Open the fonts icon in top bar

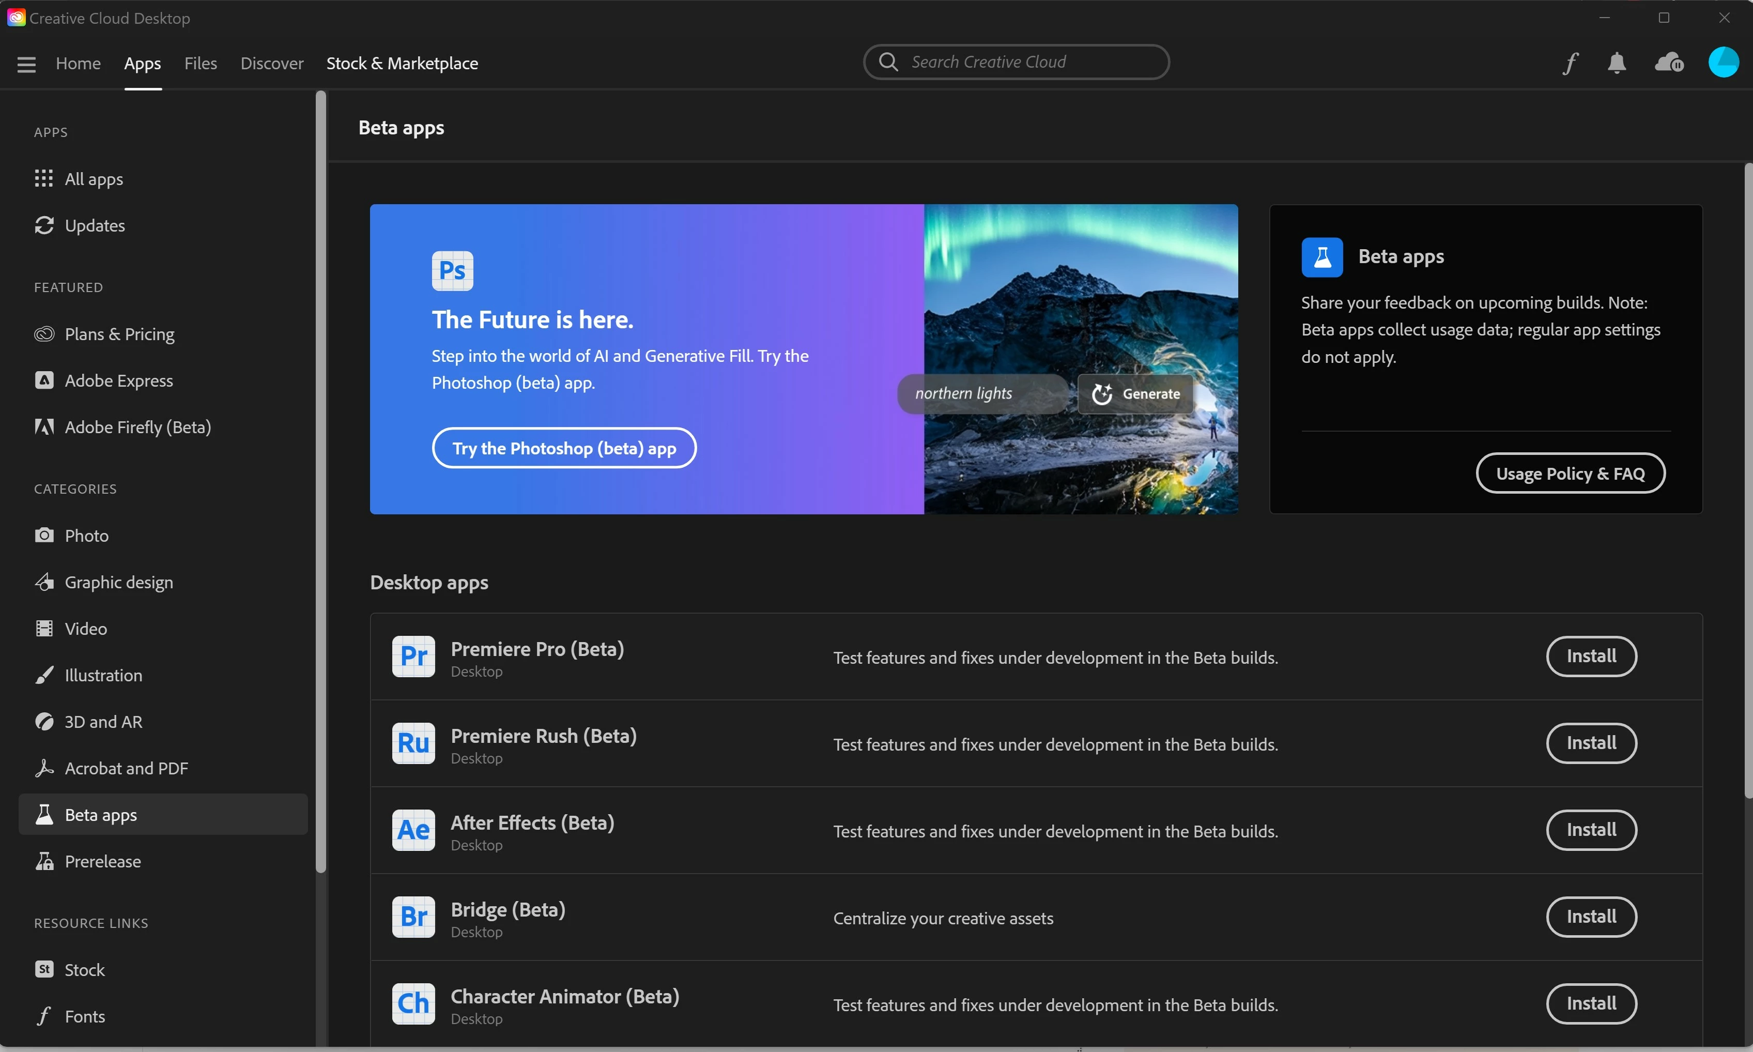tap(1570, 63)
